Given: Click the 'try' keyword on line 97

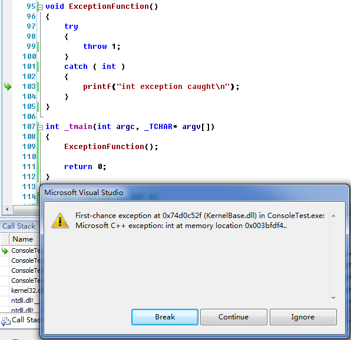Looking at the screenshot, I should point(71,27).
